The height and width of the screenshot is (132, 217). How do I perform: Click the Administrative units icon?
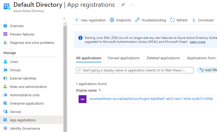(5, 95)
